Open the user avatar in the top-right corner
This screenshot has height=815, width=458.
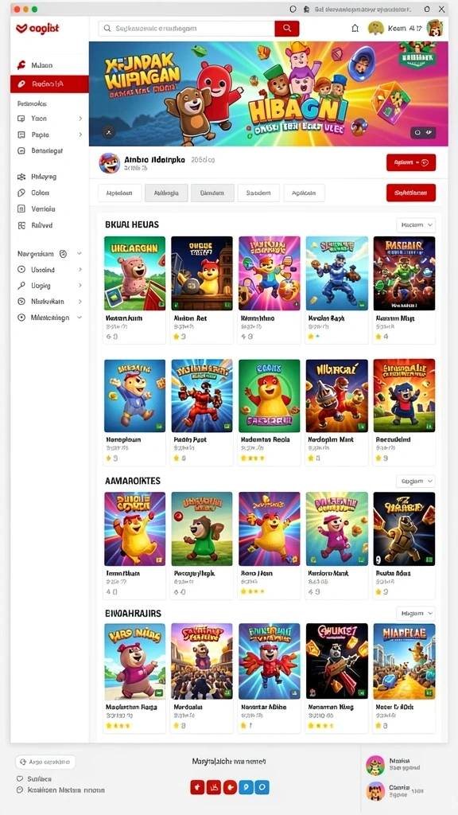pyautogui.click(x=434, y=28)
